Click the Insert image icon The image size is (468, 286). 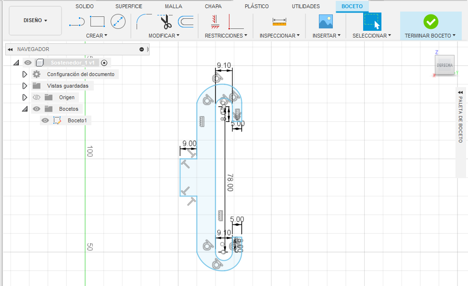(x=326, y=22)
